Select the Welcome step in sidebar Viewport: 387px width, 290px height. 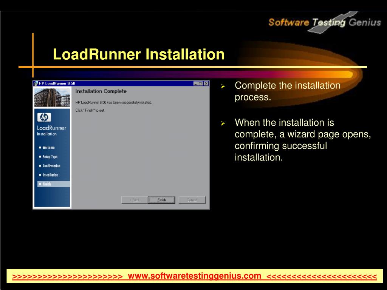coord(47,148)
